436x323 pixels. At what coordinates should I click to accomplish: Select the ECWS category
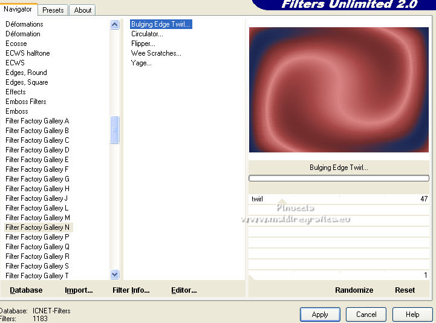click(15, 63)
